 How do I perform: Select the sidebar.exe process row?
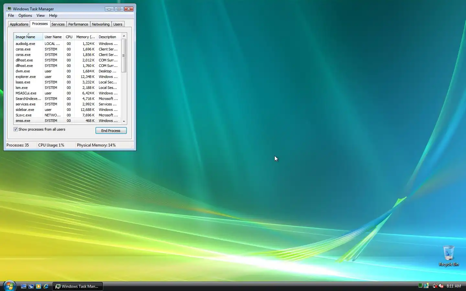point(67,110)
